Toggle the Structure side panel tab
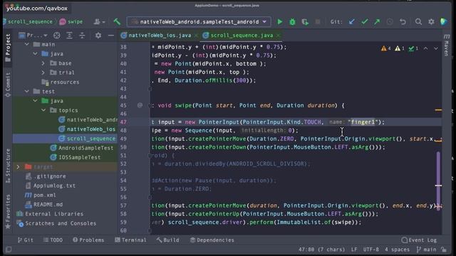Image resolution: width=456 pixels, height=256 pixels. [x=8, y=166]
